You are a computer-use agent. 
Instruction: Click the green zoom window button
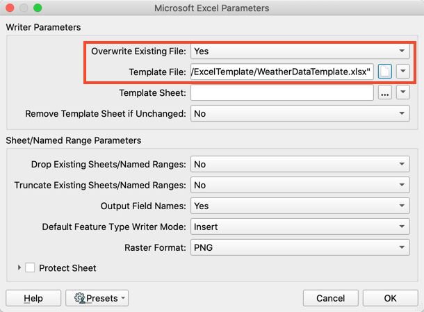(38, 8)
